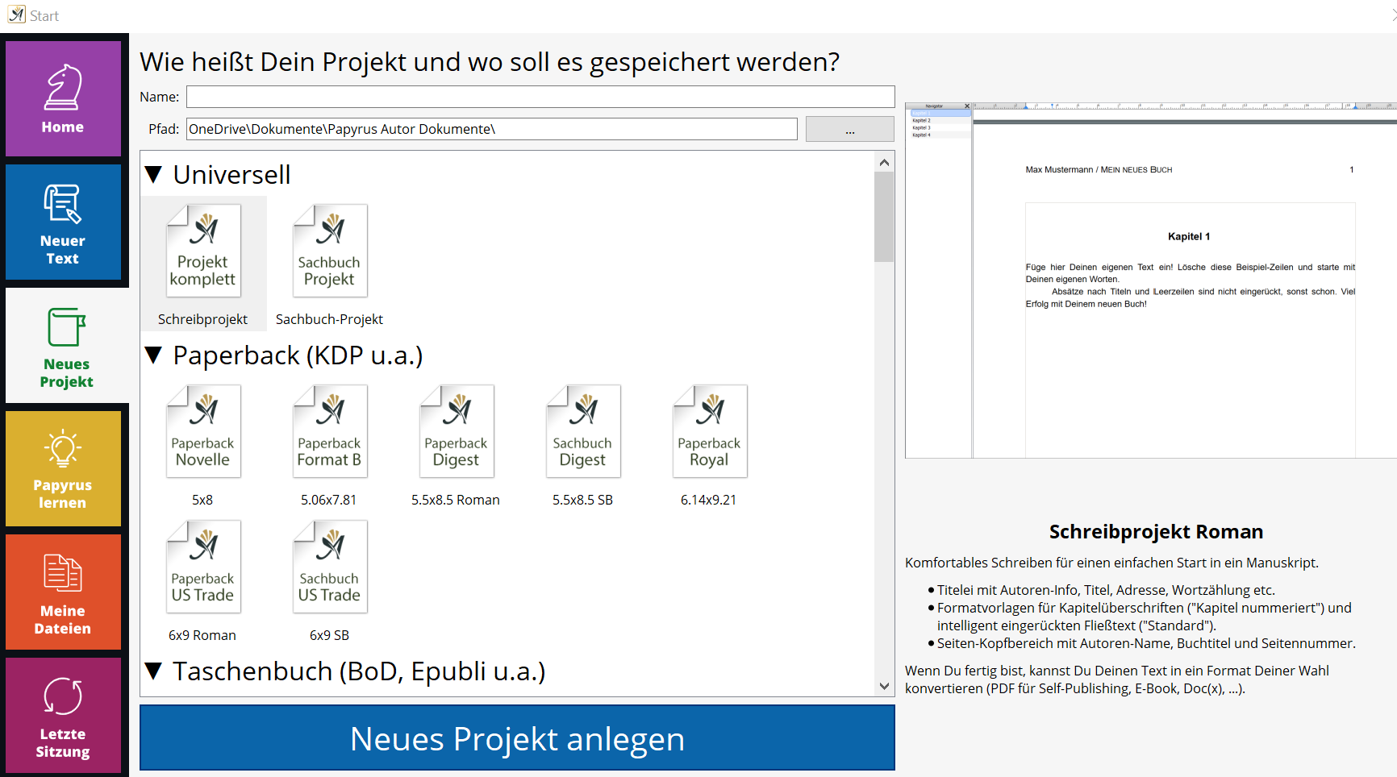Choose the Sachbuch US Trade 6x9 template
Screen dimensions: 1397x777
(329, 566)
